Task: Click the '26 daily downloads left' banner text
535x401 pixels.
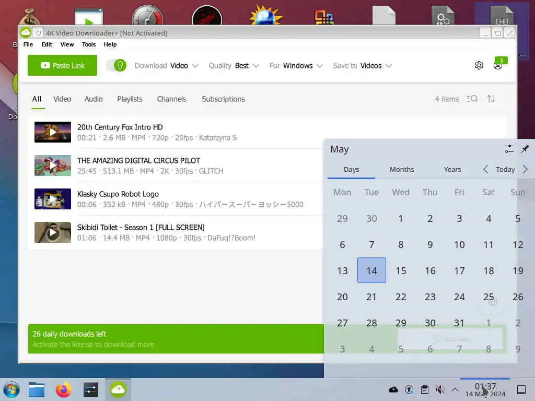Action: [69, 334]
